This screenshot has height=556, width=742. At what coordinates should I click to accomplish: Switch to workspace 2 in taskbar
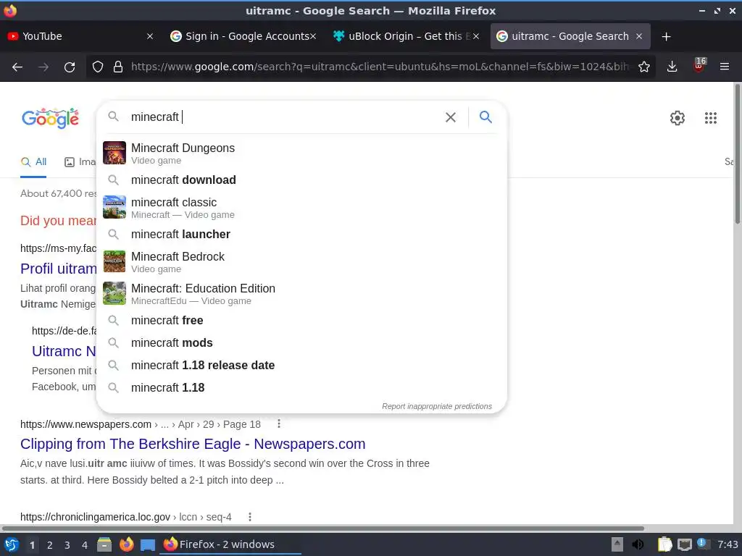click(x=50, y=545)
